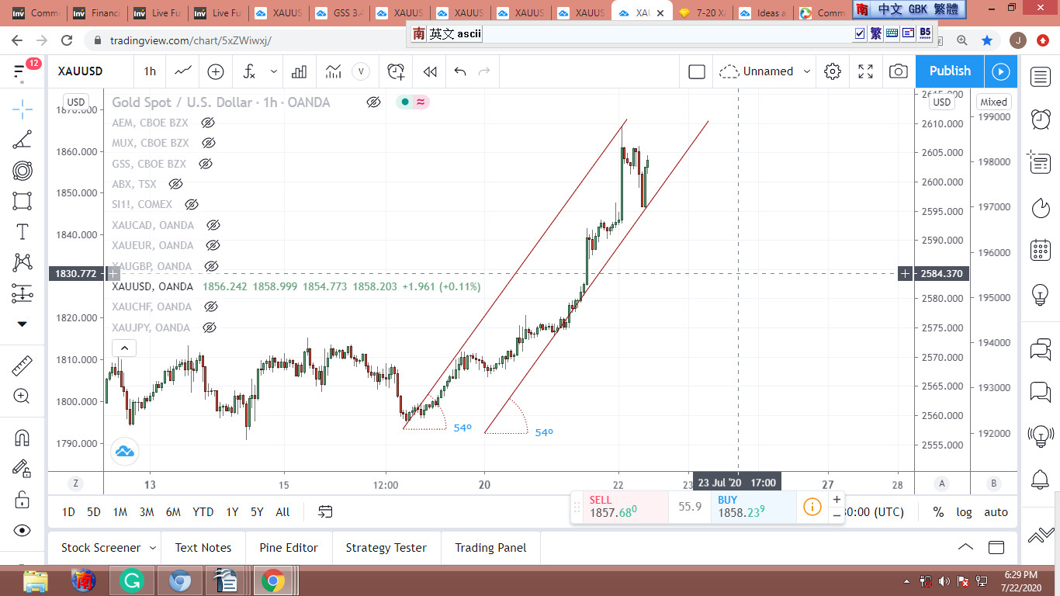Toggle visibility of the main Gold Spot series

pos(373,102)
